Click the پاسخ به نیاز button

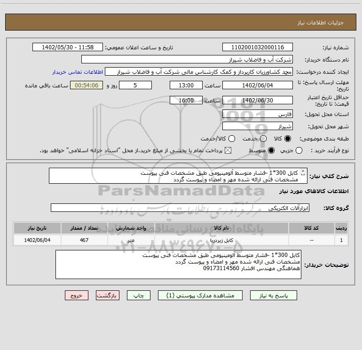click(x=274, y=296)
